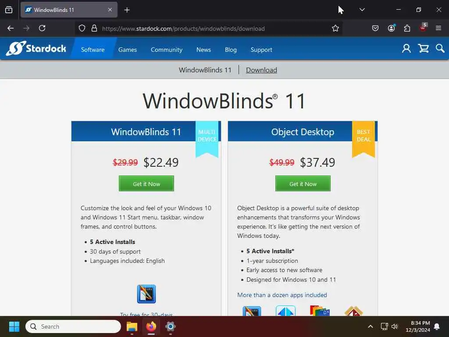449x337 pixels.
Task: Click the $37.49 price text
Action: (x=317, y=162)
